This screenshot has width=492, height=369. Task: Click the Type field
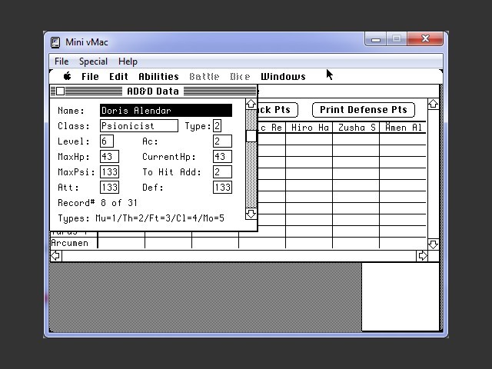coord(217,126)
